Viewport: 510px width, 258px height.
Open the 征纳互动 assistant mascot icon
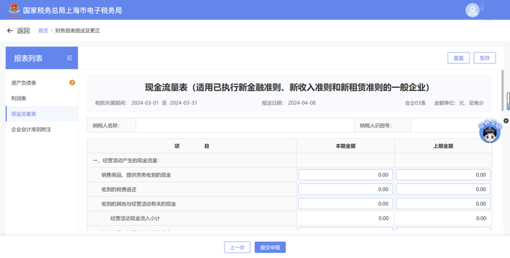click(489, 132)
